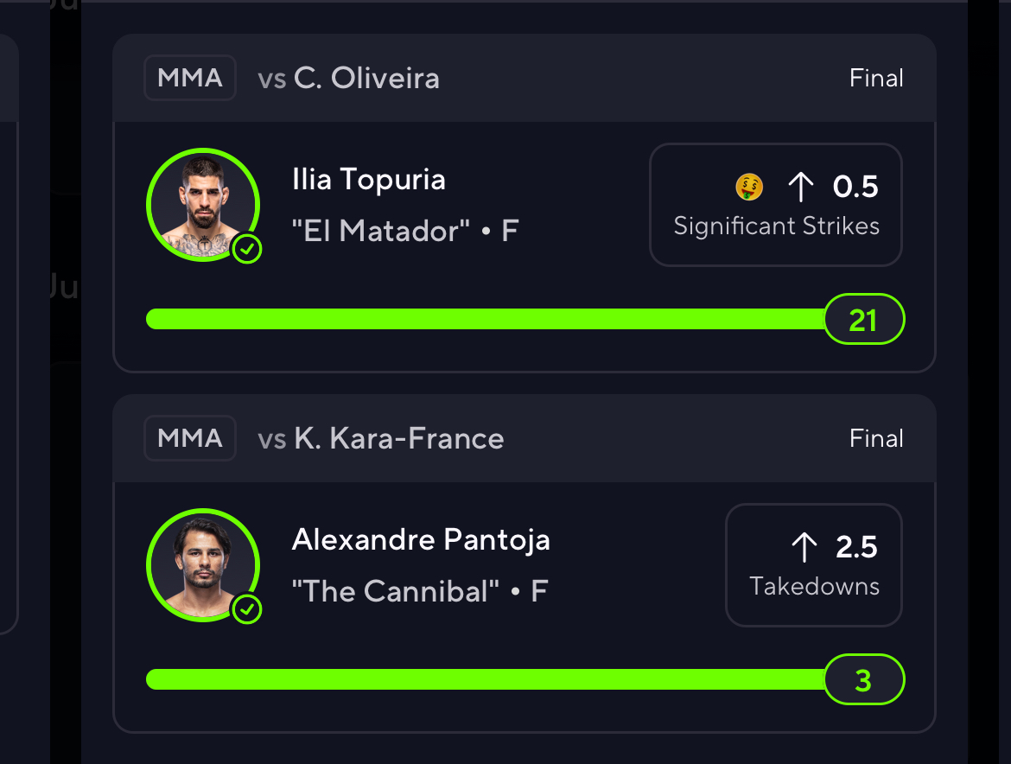Viewport: 1011px width, 764px height.
Task: Select the MMA tag on Oliveira matchup
Action: [190, 78]
